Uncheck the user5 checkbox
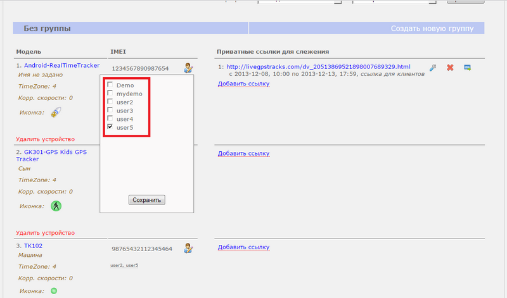The width and height of the screenshot is (507, 298). pyautogui.click(x=110, y=127)
